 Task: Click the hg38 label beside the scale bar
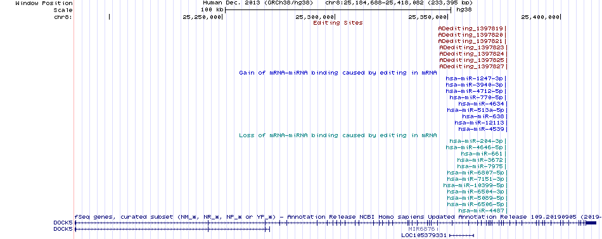(464, 9)
